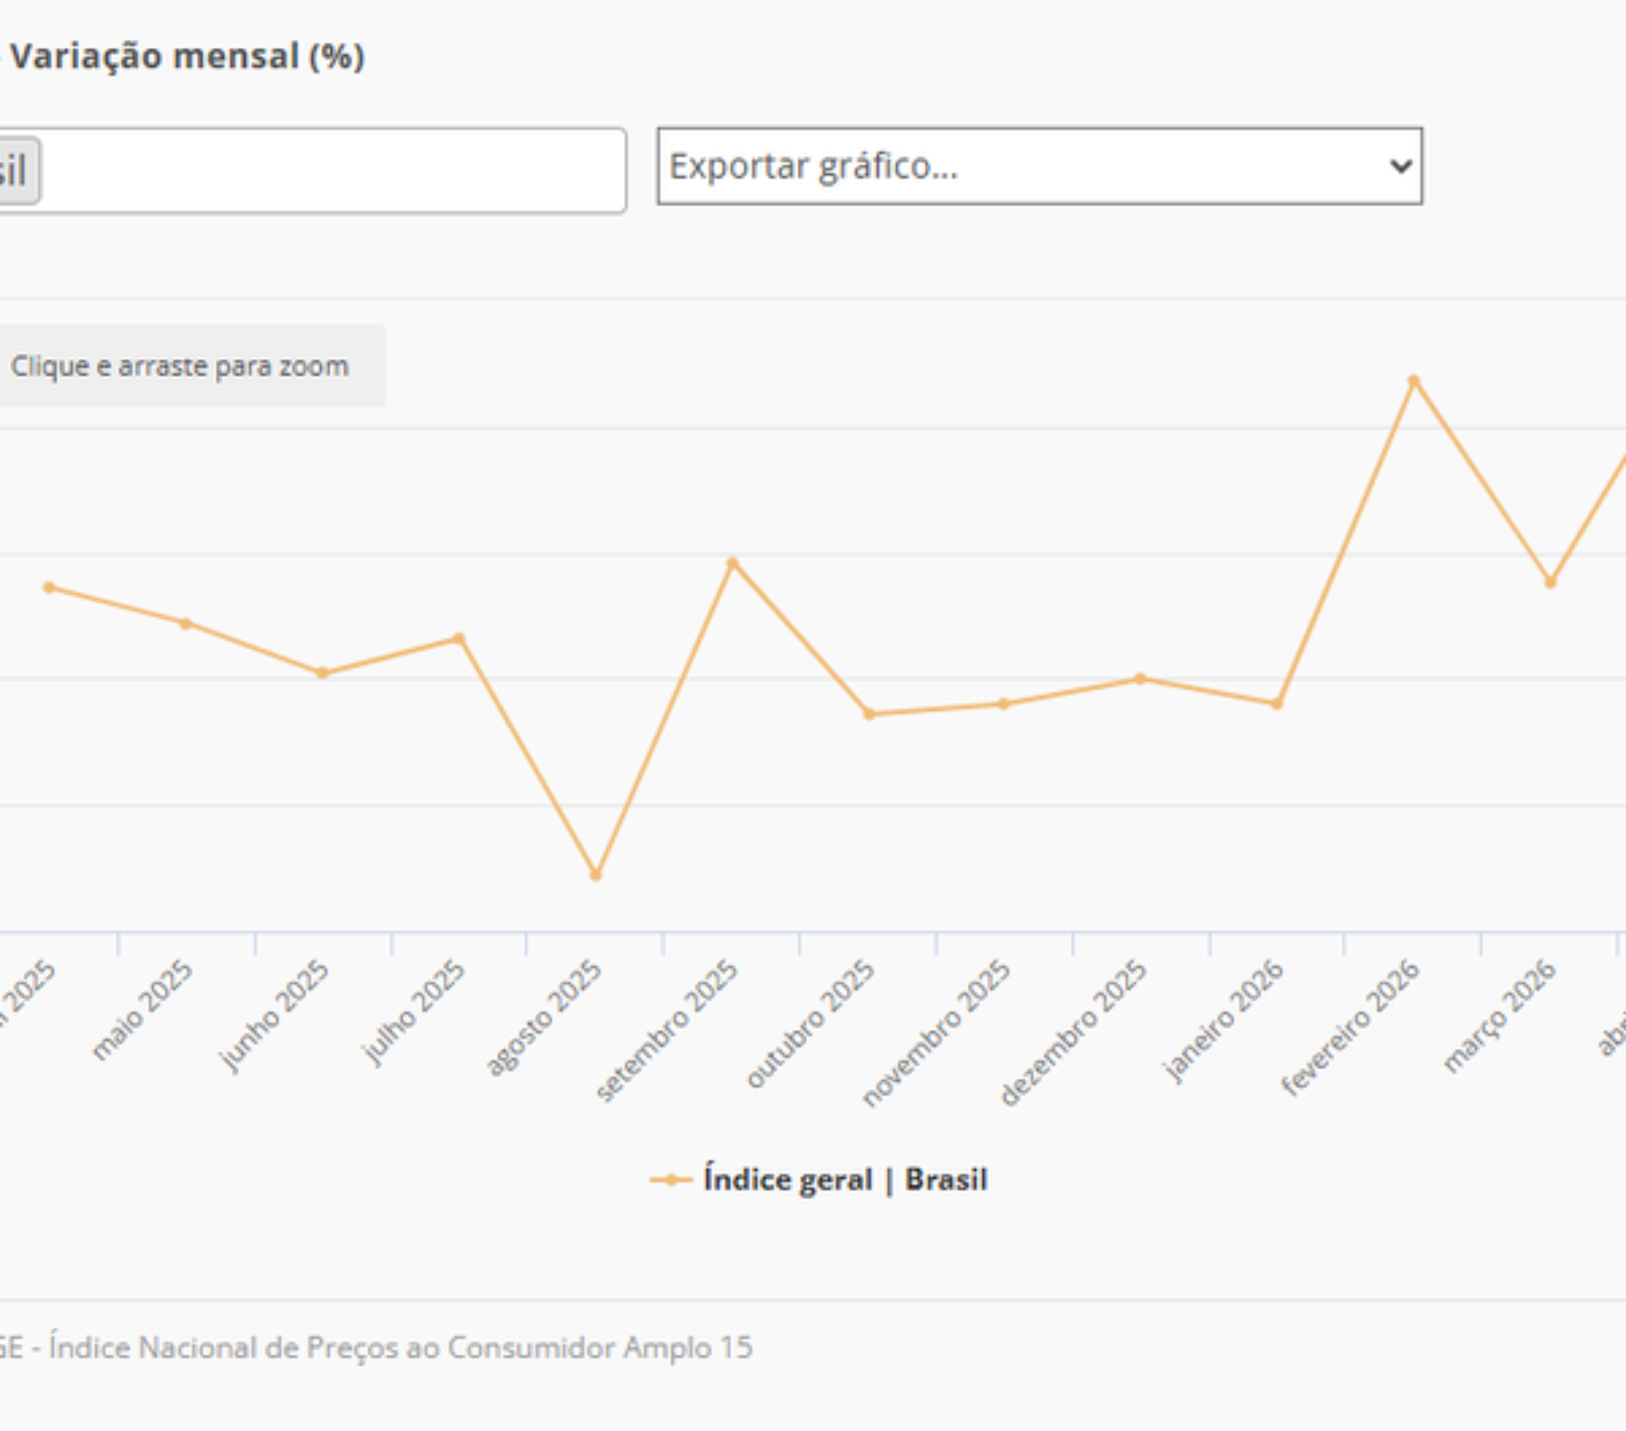Click the janeiro 2026 data point
1626x1431 pixels.
click(x=1277, y=704)
